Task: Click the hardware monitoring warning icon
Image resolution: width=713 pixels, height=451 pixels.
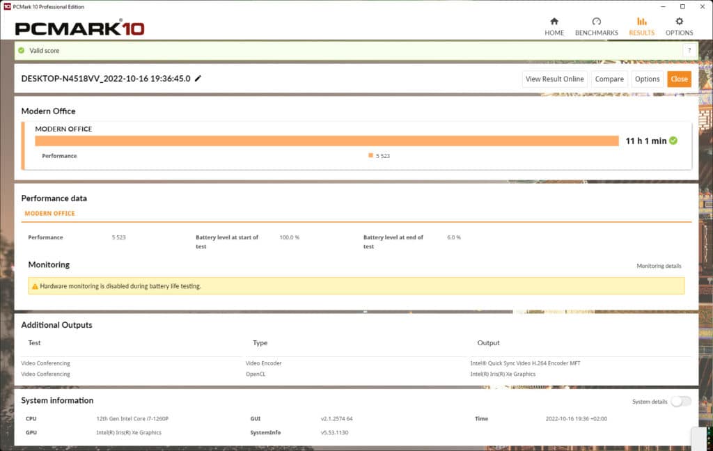Action: tap(35, 287)
